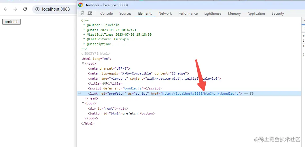Activate the DevTools inspect element picker

click(82, 14)
